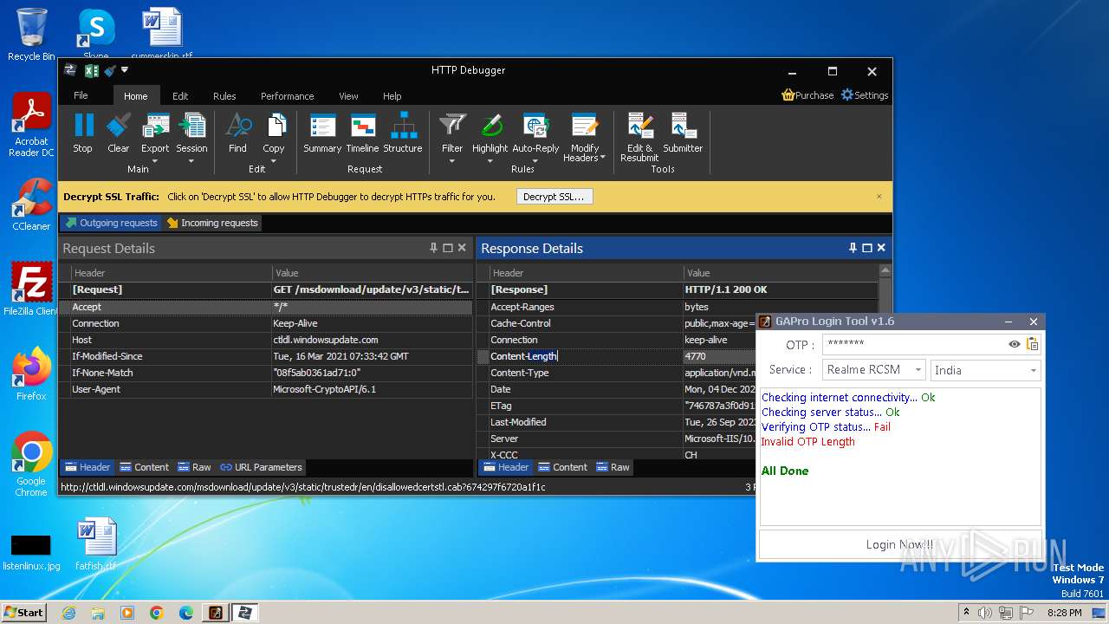The image size is (1109, 624).
Task: Open CCleaner desktop shortcut
Action: pos(31,205)
